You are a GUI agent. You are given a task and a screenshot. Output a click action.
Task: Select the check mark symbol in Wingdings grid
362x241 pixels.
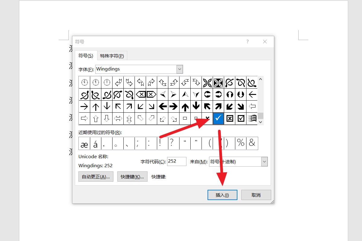[218, 118]
